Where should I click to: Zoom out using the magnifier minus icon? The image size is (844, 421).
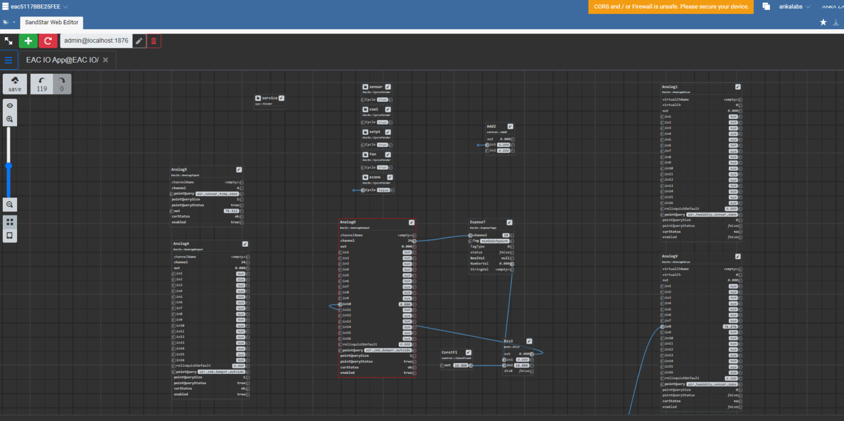pos(9,204)
